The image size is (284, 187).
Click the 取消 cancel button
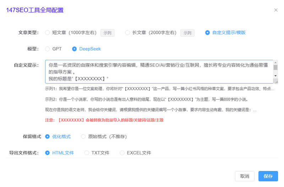[245, 176]
